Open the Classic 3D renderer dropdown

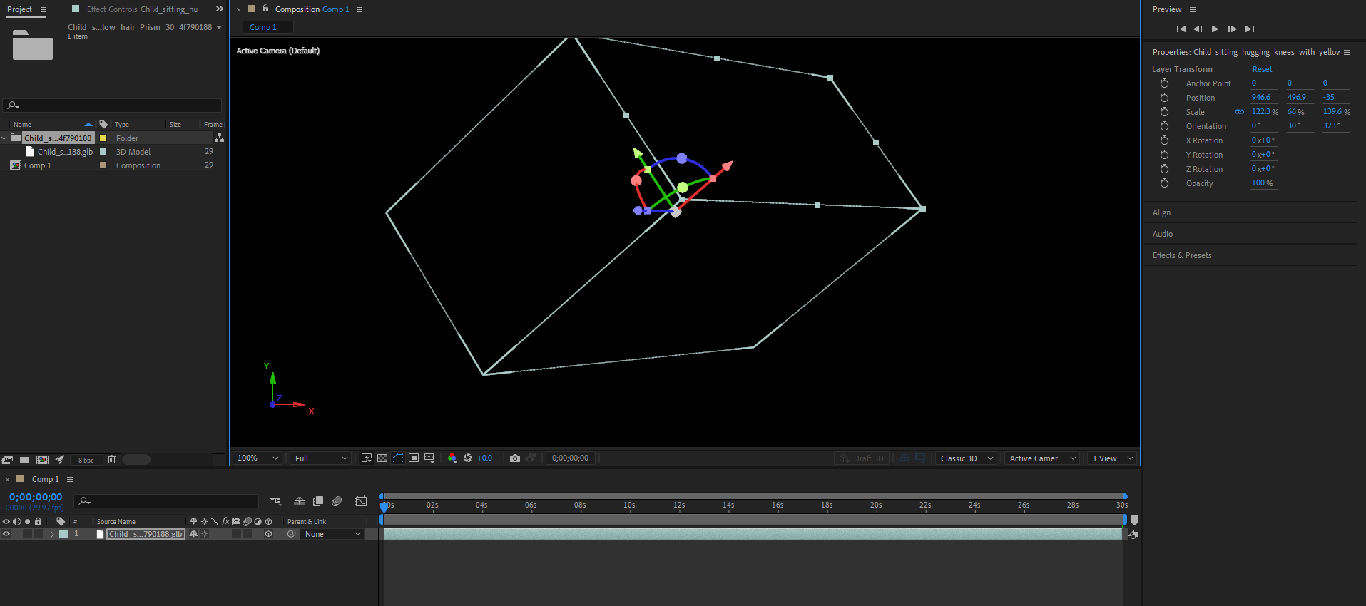tap(966, 458)
